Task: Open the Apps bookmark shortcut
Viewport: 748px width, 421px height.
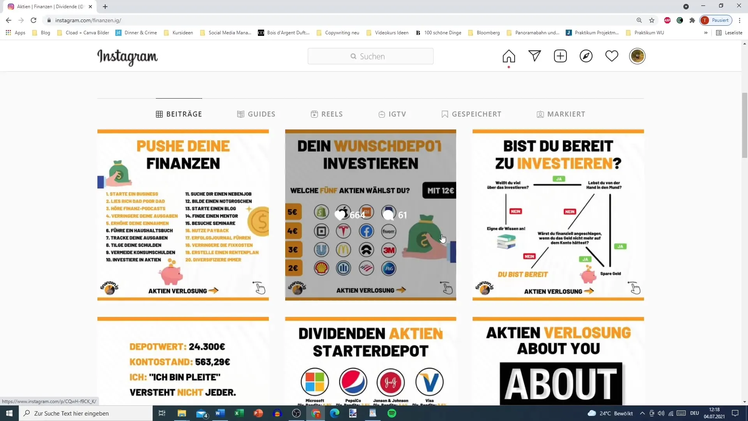Action: tap(16, 33)
